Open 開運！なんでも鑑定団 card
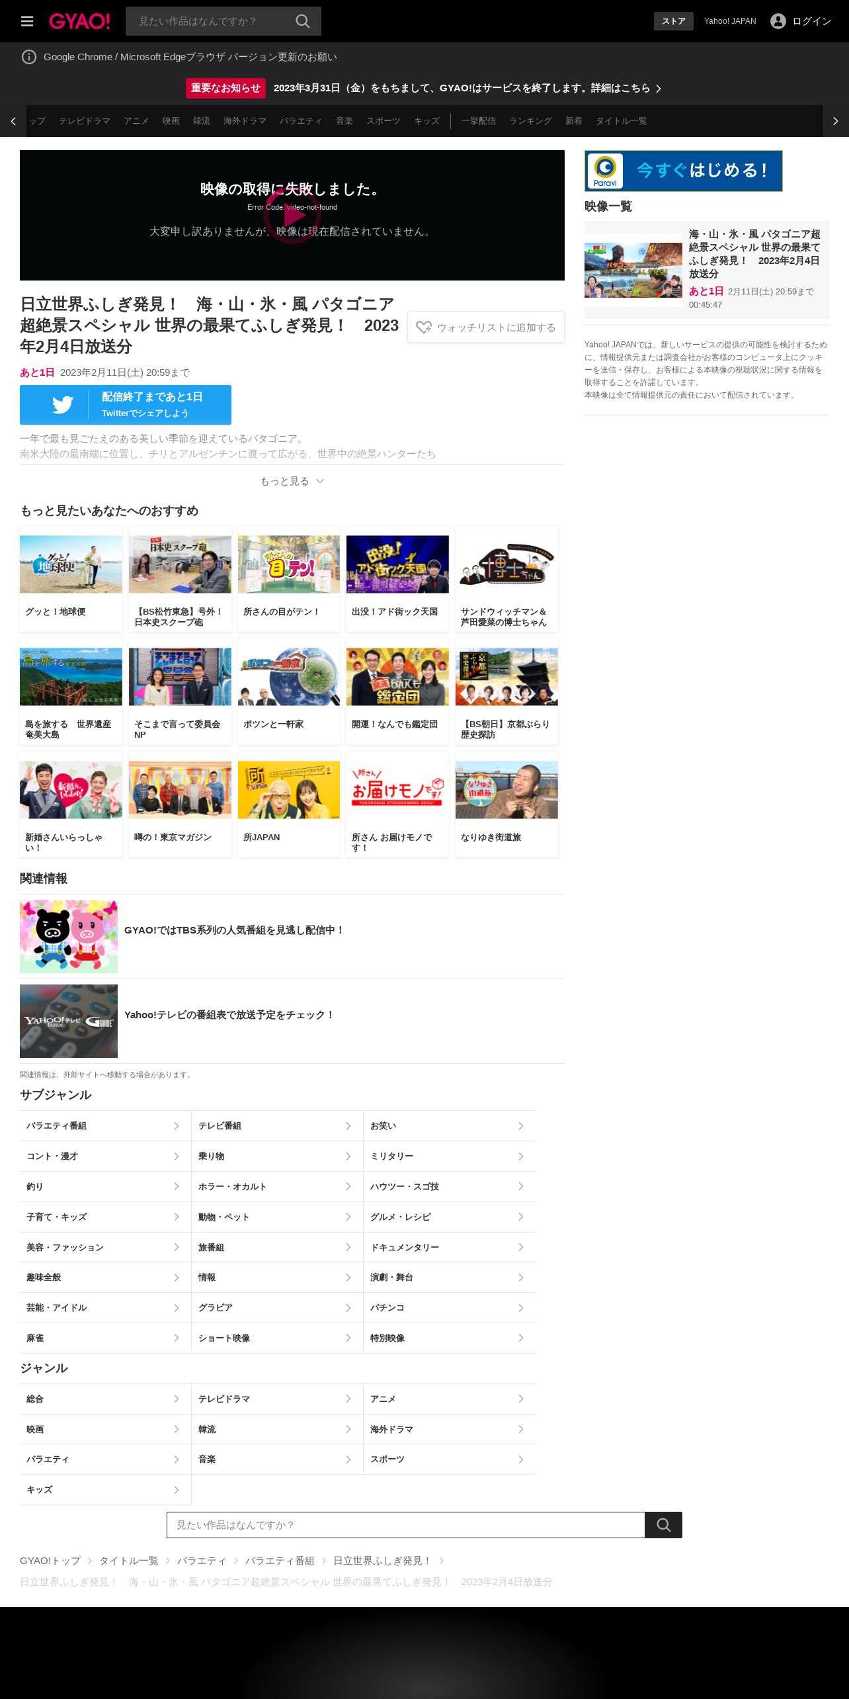Viewport: 849px width, 1699px height. coord(397,692)
